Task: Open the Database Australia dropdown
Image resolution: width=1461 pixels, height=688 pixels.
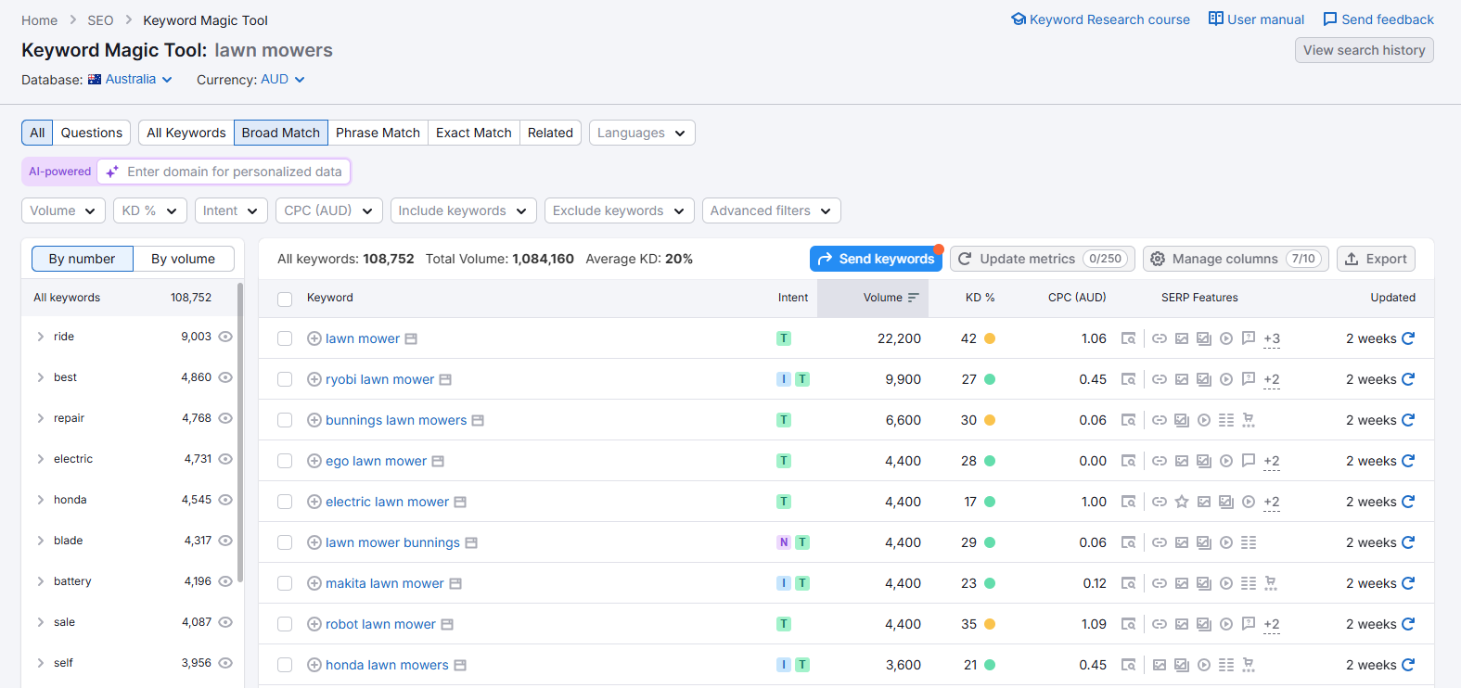Action: point(130,79)
